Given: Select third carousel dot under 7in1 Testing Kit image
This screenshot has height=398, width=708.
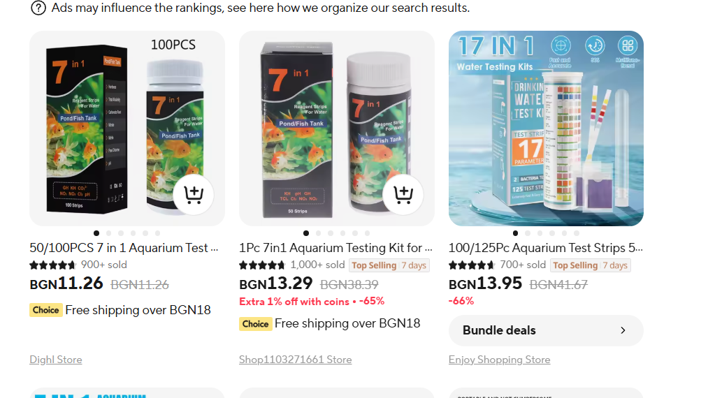Looking at the screenshot, I should point(331,233).
